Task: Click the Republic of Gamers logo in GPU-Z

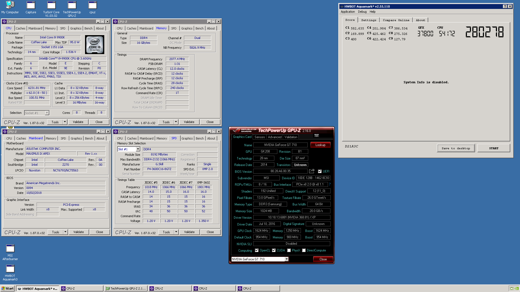Action: tap(244, 130)
